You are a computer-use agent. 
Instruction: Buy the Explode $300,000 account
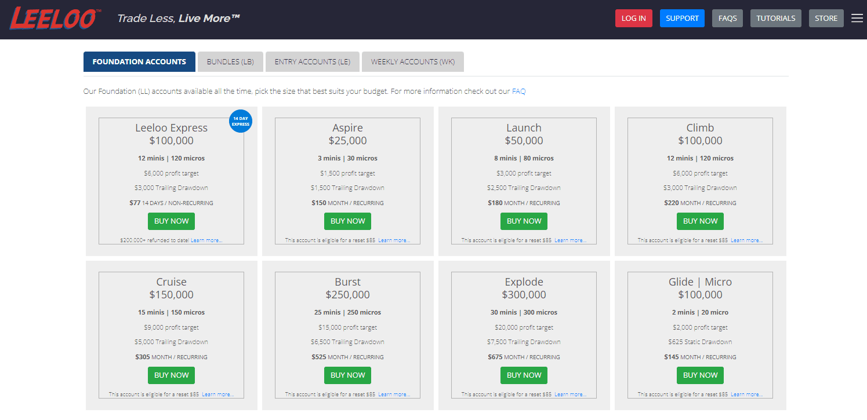[524, 375]
